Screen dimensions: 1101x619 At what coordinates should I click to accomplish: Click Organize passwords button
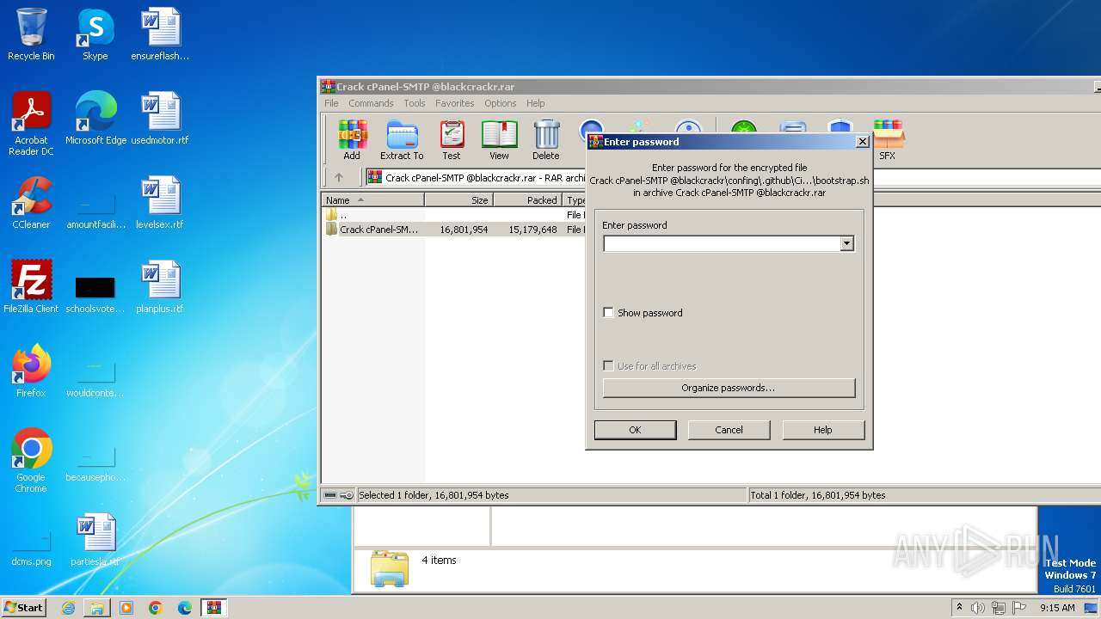pyautogui.click(x=729, y=388)
